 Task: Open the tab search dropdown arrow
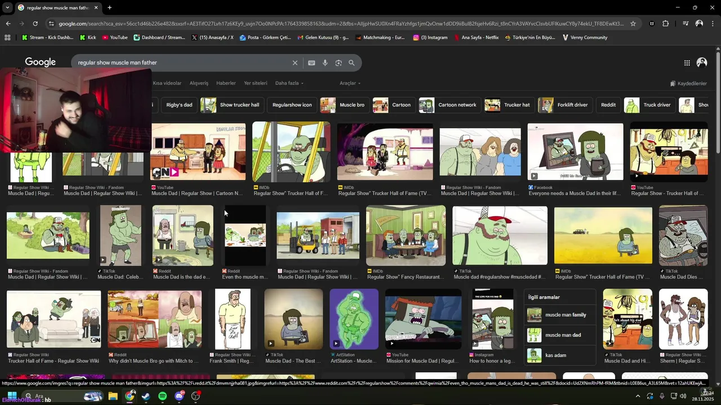pos(7,8)
